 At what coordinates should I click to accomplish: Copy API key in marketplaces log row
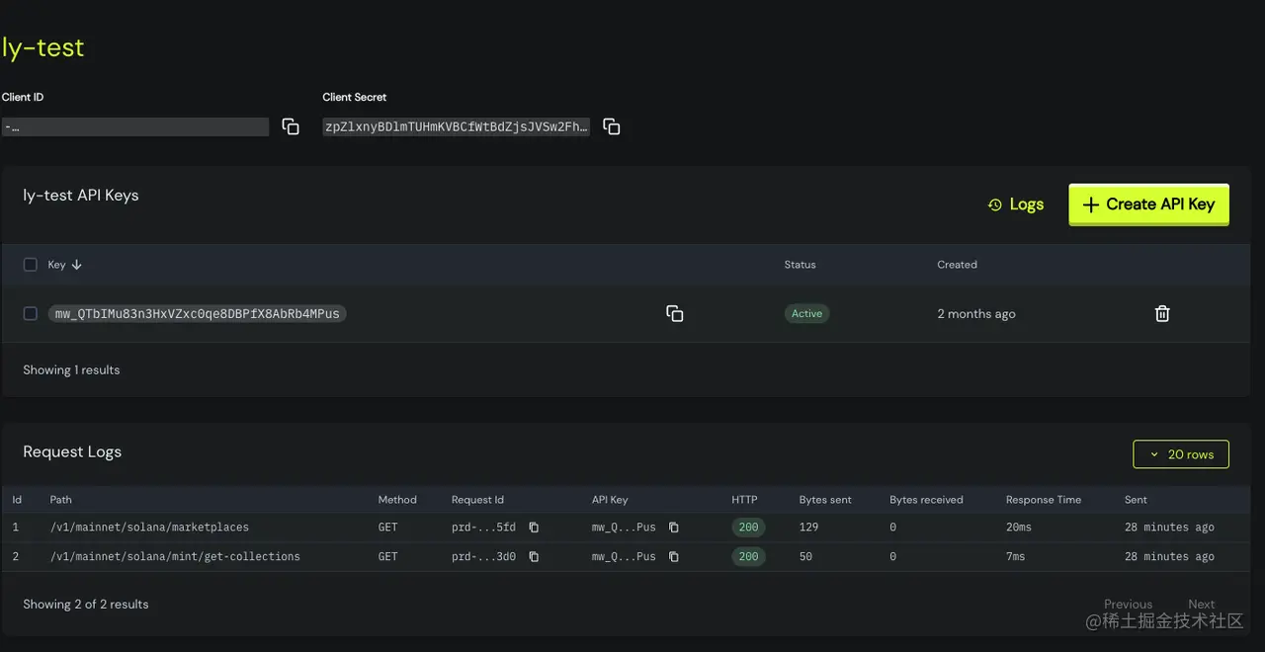pos(674,528)
